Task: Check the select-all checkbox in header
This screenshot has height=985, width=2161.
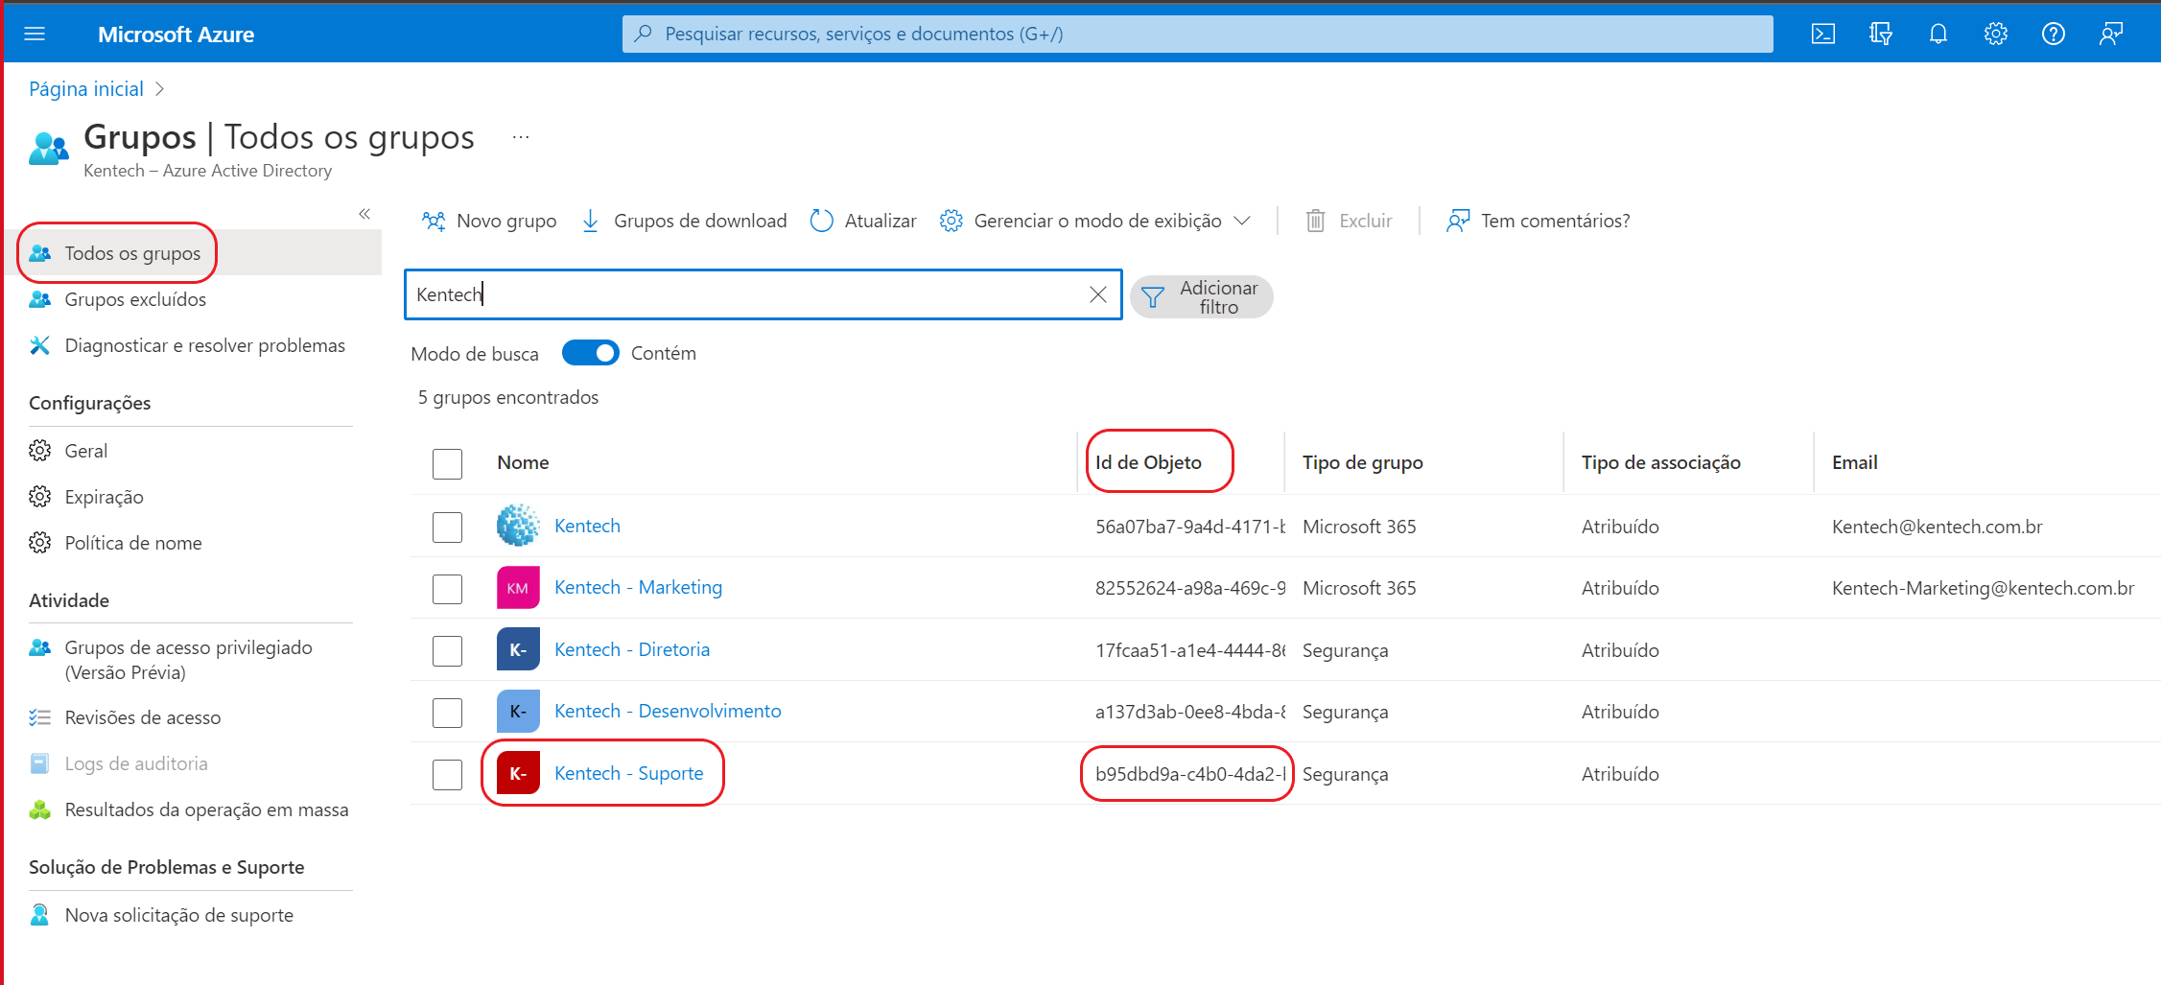Action: pyautogui.click(x=447, y=463)
